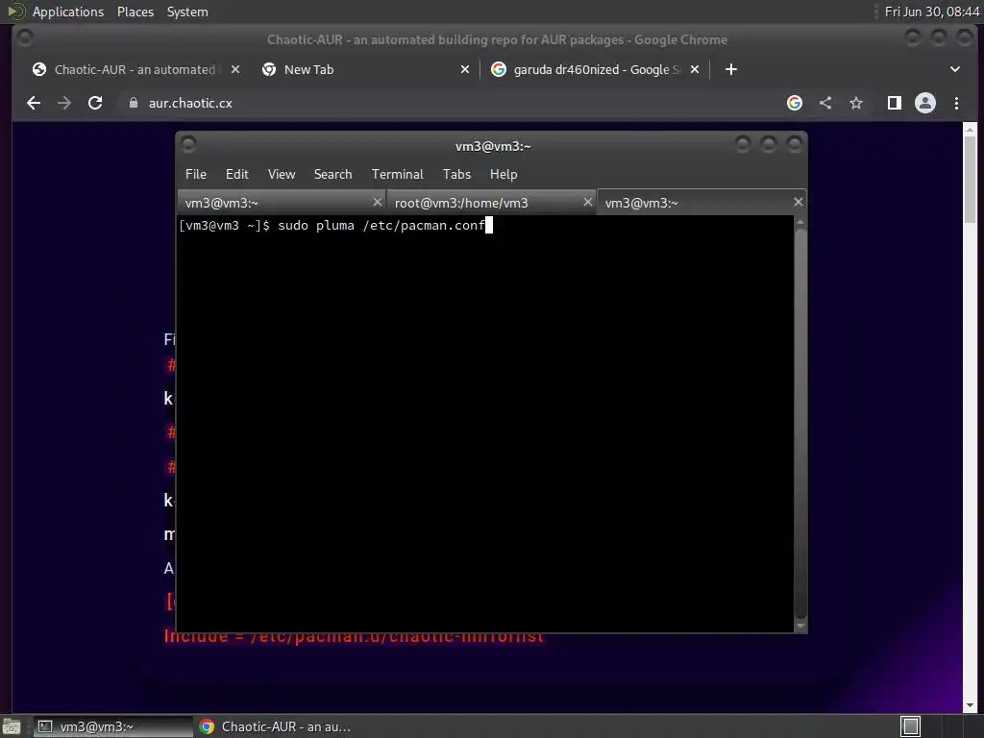Open terminal Edit menu

[237, 175]
